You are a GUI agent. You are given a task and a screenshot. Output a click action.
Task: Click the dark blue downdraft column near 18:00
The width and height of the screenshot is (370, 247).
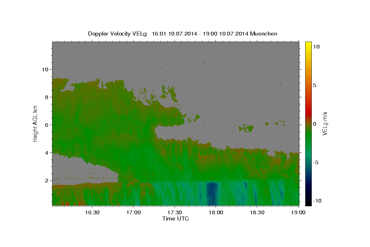[212, 194]
